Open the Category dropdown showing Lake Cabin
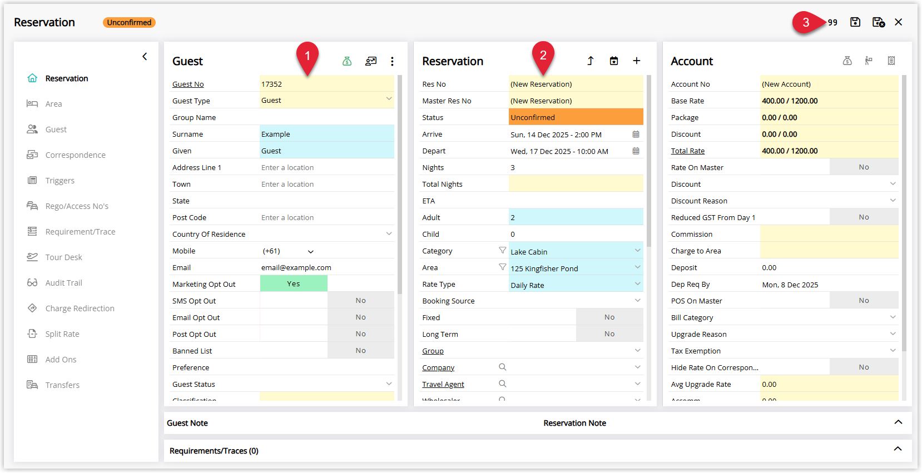This screenshot has width=922, height=473. pyautogui.click(x=576, y=251)
